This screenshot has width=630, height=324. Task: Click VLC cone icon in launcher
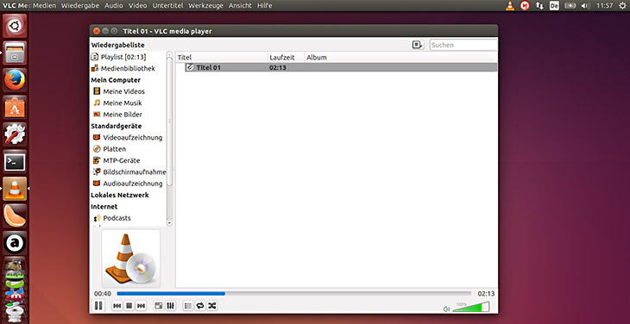15,189
